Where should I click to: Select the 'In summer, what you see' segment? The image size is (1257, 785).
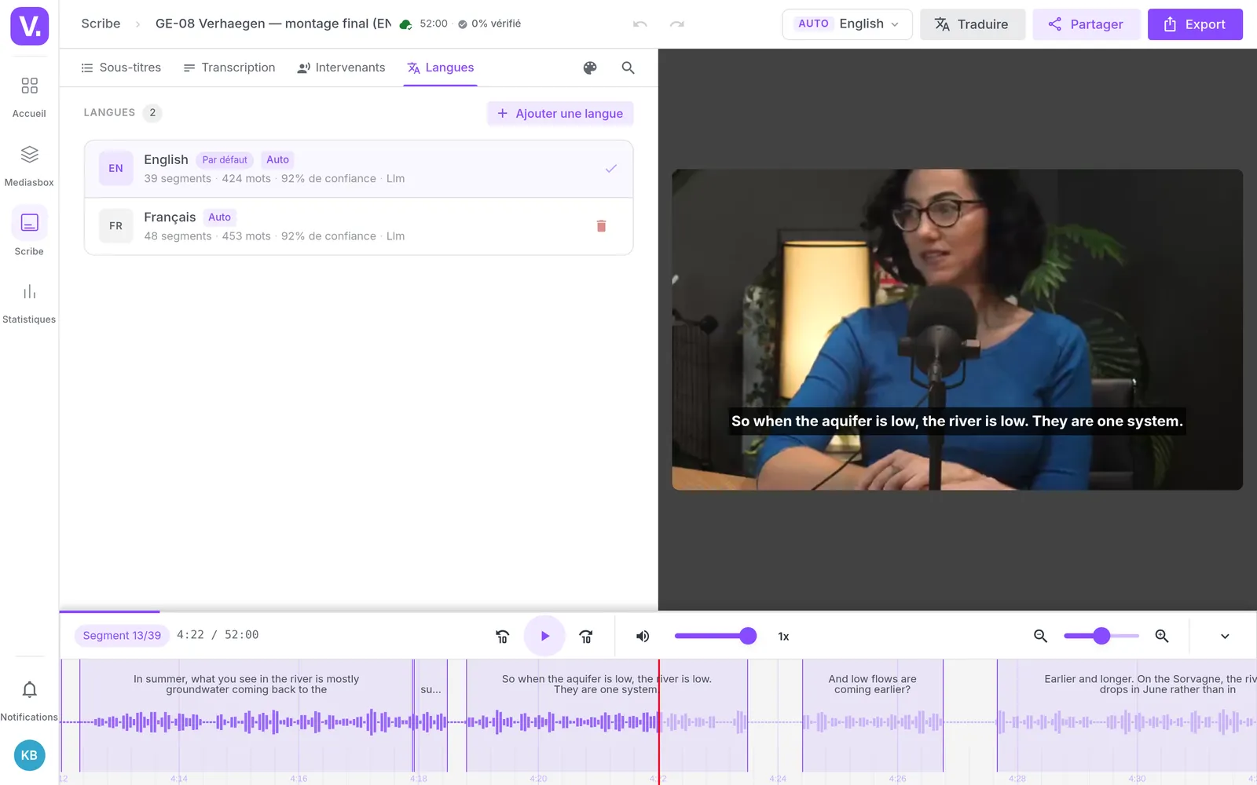[x=246, y=714]
